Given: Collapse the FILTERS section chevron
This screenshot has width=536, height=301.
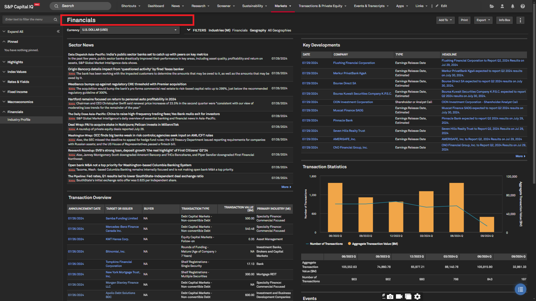Looking at the screenshot, I should coord(189,30).
